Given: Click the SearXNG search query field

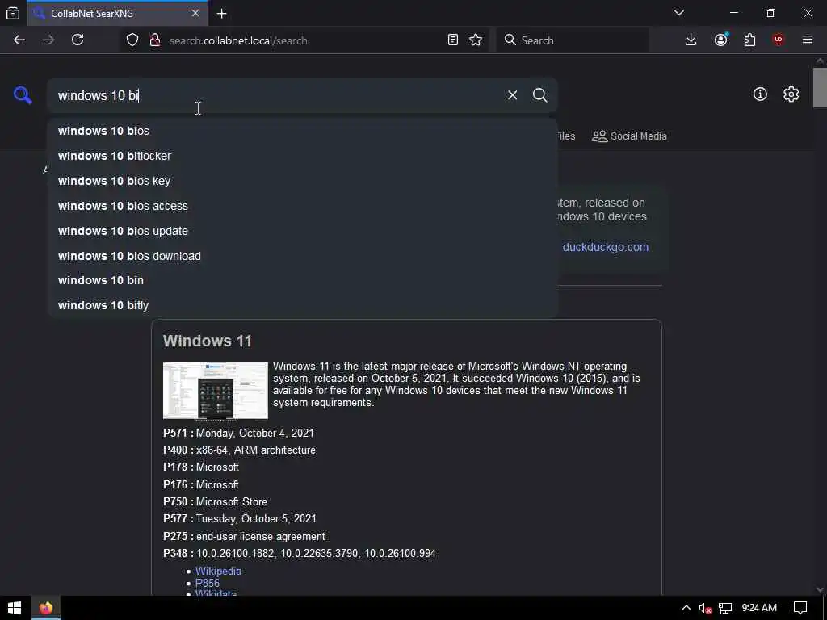Looking at the screenshot, I should point(277,95).
